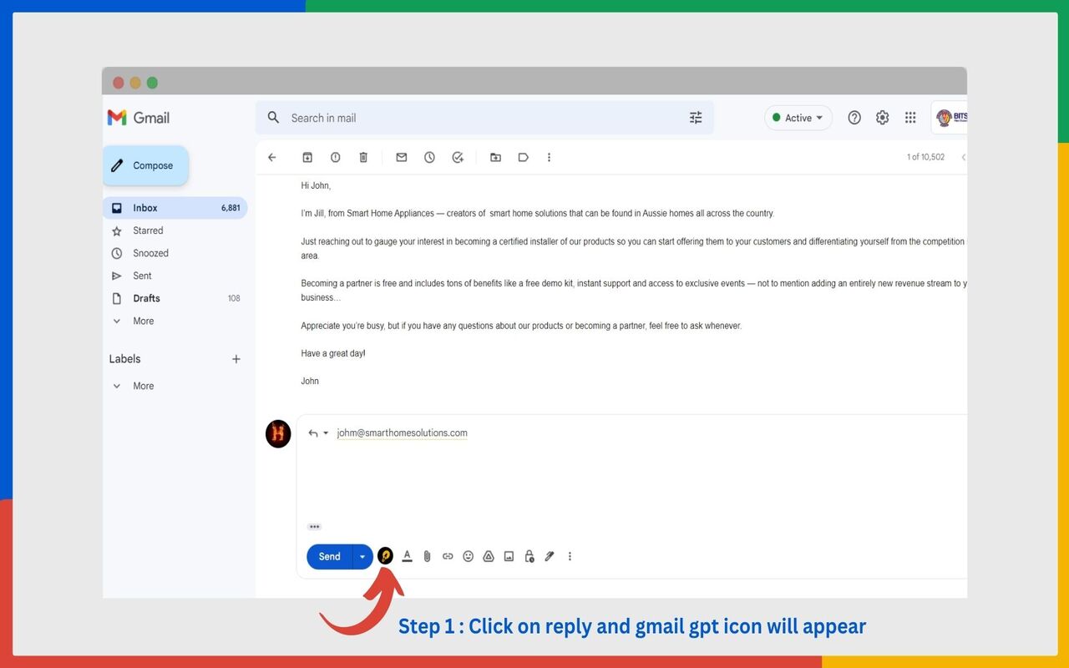
Task: Expand More under Drafts in sidebar
Action: click(x=144, y=321)
